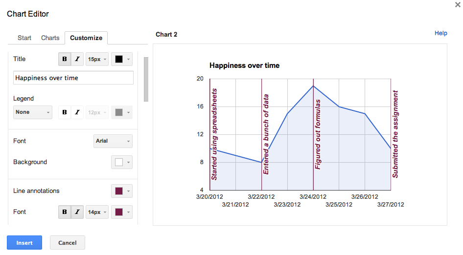Open the Arial font dropdown
Image resolution: width=463 pixels, height=255 pixels.
(113, 141)
